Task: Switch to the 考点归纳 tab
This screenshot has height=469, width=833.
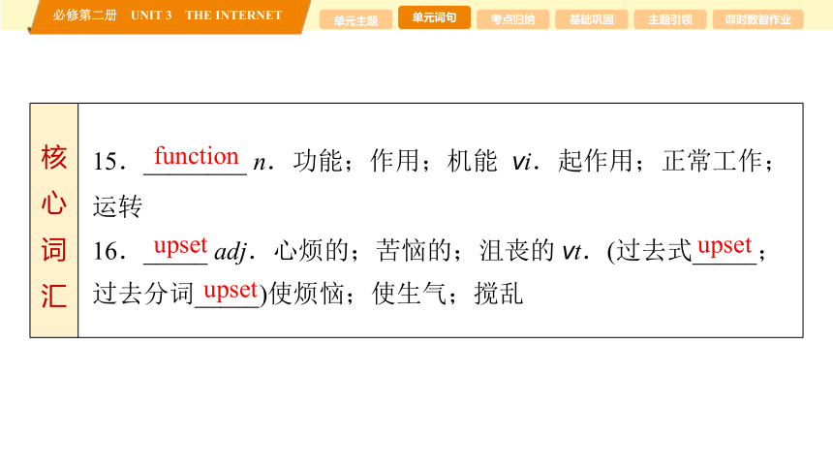Action: pos(512,19)
